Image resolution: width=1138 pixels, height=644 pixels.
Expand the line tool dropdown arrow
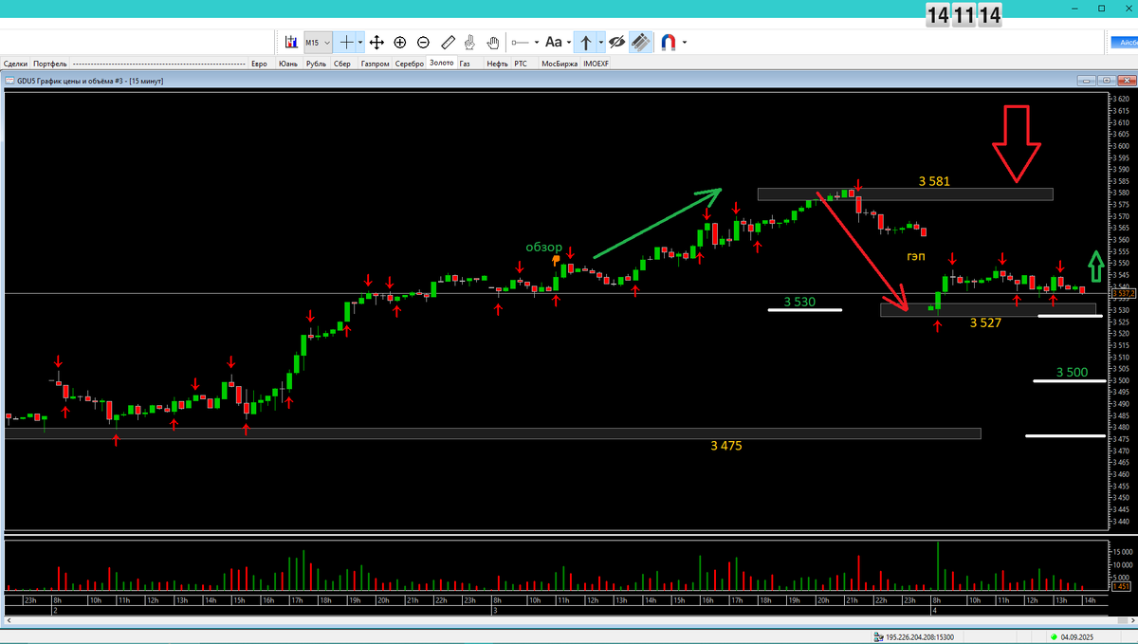(537, 43)
